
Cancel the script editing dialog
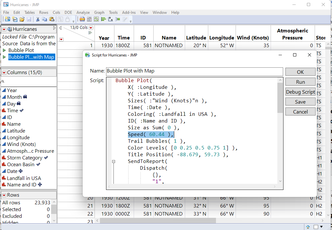[x=300, y=111]
